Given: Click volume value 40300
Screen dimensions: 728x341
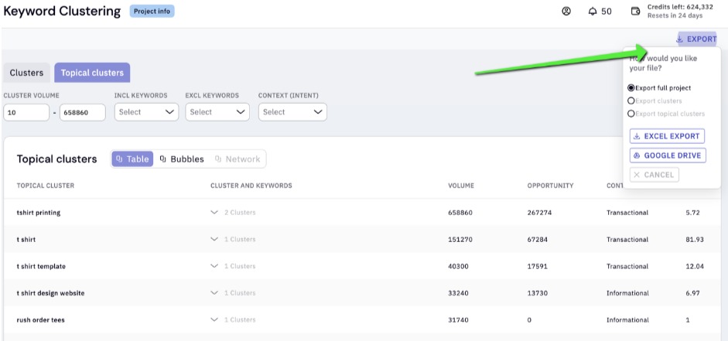Looking at the screenshot, I should pyautogui.click(x=458, y=266).
